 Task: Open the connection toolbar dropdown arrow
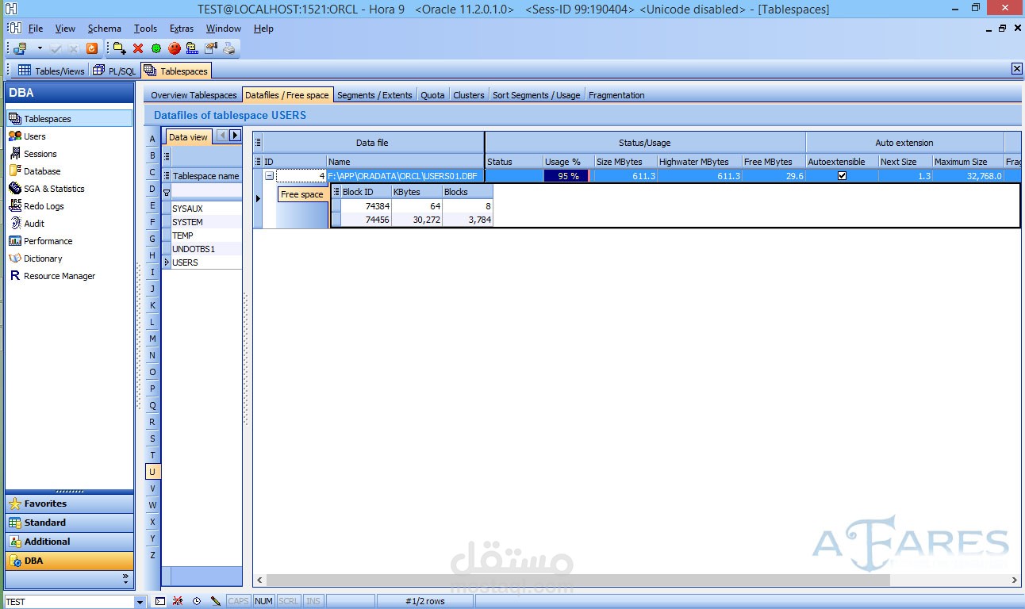tap(40, 48)
